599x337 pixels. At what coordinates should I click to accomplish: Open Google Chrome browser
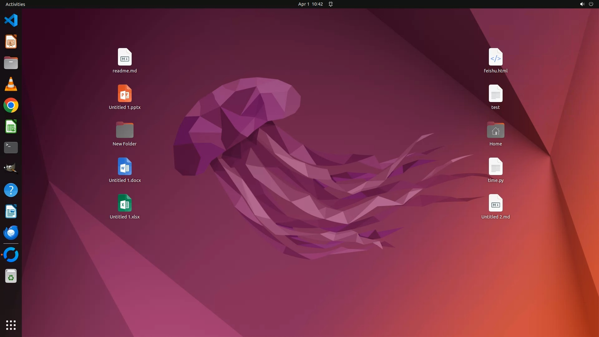[11, 105]
